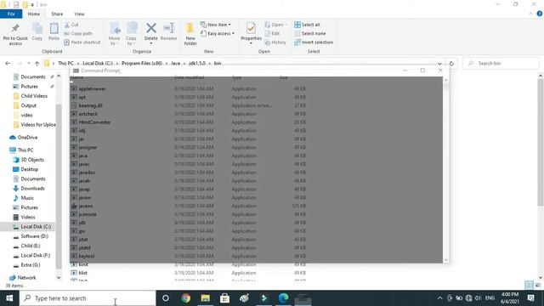Select the javac file row
Screen dimensions: 544x306
pyautogui.click(x=189, y=164)
